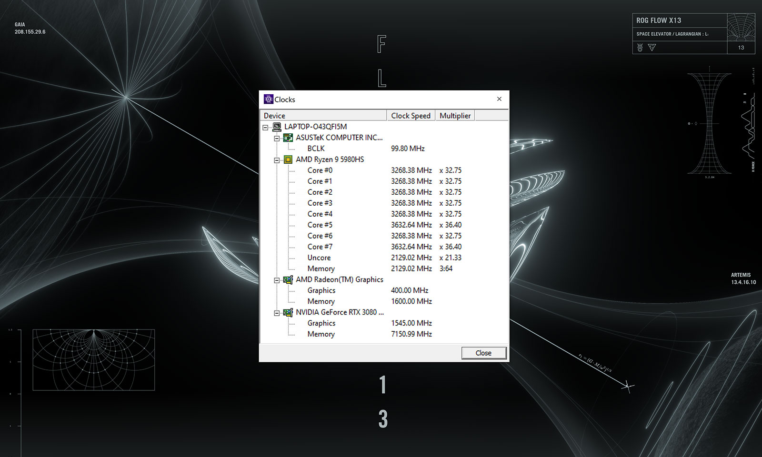Select the LAPTOP-O43QFI5M tree label
Screen dimensions: 762x457
pos(315,127)
